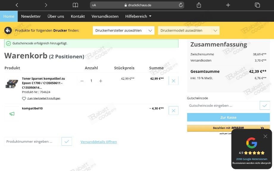This screenshot has height=171, width=274.
Task: Open the Newsletter menu item
Action: pos(31,16)
